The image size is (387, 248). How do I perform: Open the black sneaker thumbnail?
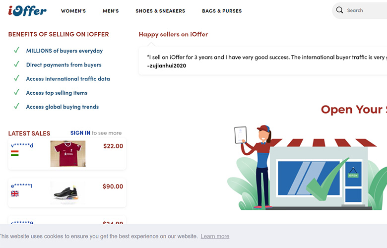click(66, 193)
